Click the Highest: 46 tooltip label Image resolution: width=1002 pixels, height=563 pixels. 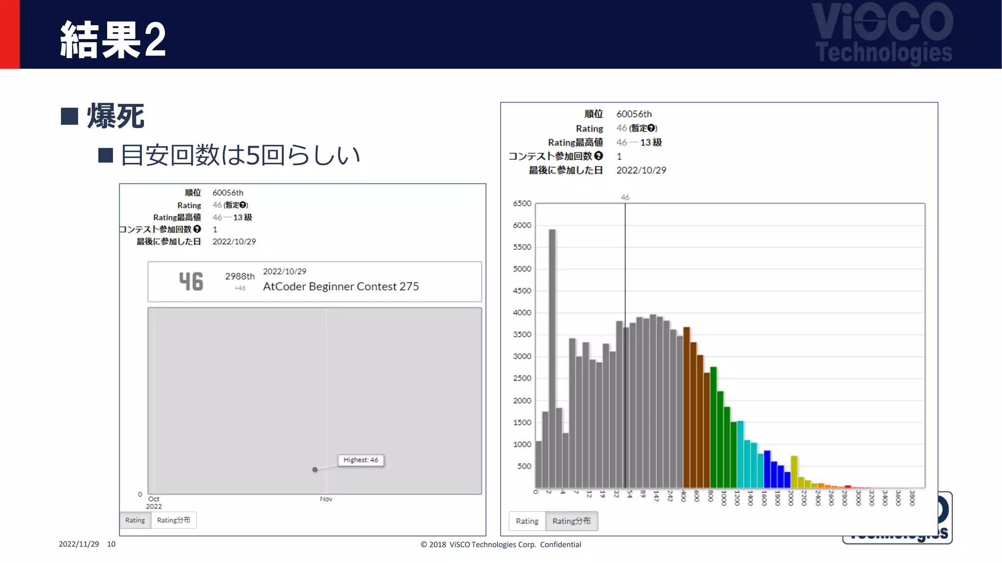(361, 460)
